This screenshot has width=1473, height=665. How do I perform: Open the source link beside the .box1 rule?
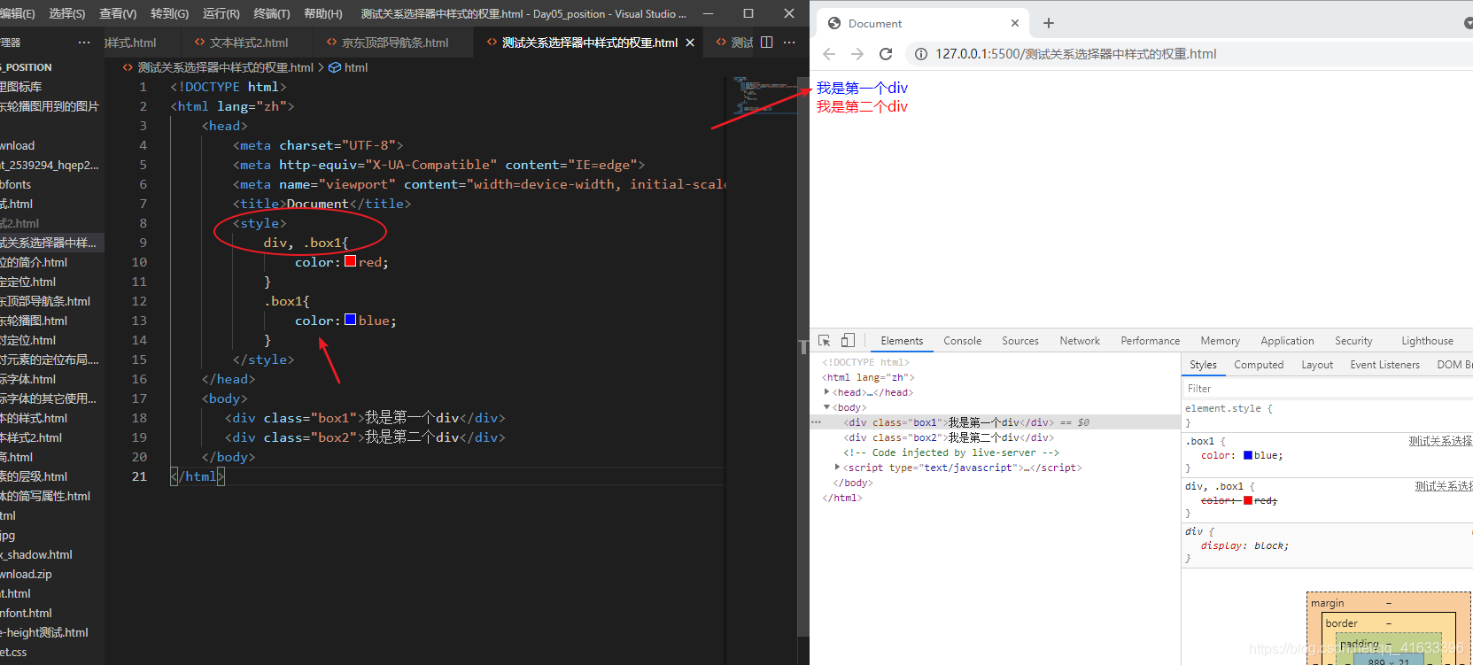(1440, 441)
